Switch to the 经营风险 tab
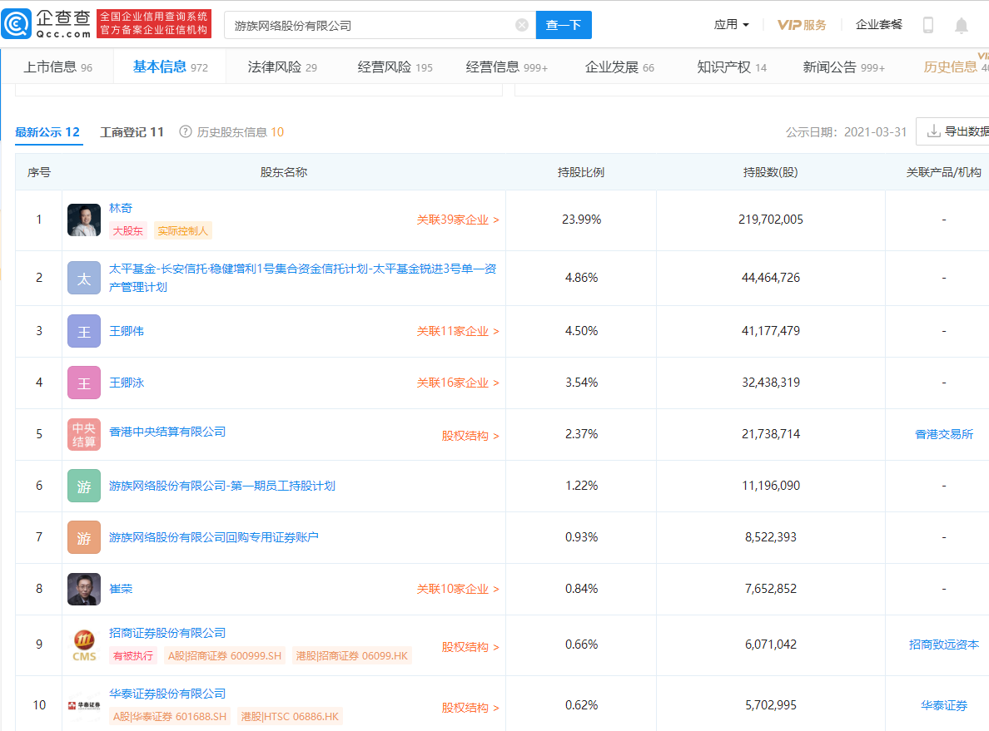Screen dimensions: 989x731 [x=395, y=67]
